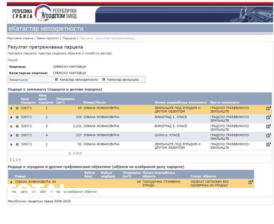Click the 227 area value
The width and height of the screenshot is (274, 224).
(x=79, y=135)
